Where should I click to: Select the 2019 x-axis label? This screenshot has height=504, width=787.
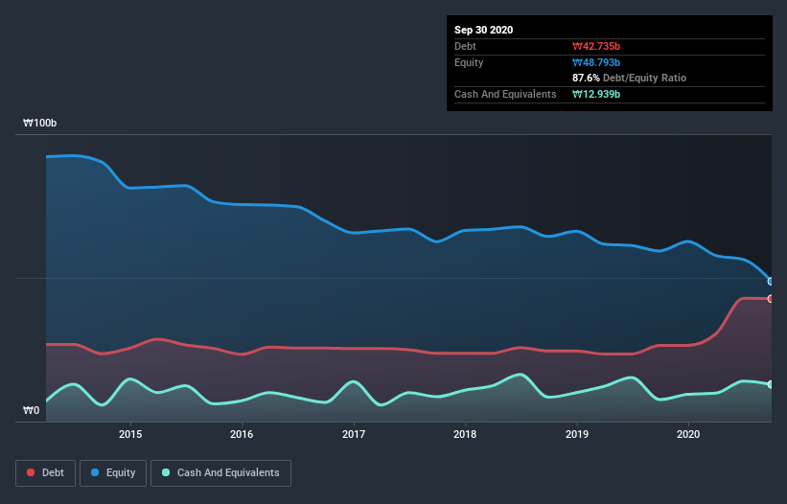tap(577, 434)
